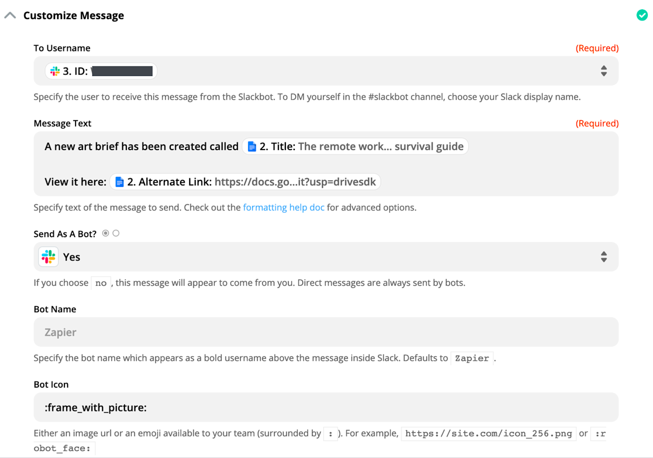Click 'View it here:' text in message
This screenshot has height=458, width=653.
(76, 182)
